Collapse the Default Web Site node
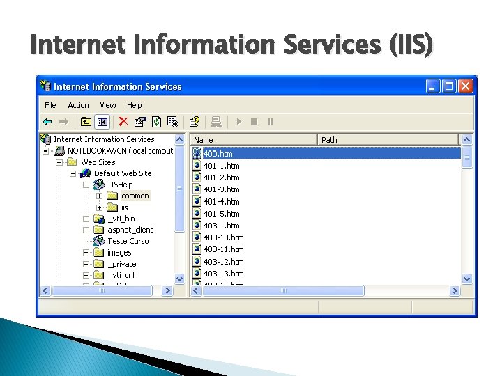The image size is (502, 376). point(73,173)
